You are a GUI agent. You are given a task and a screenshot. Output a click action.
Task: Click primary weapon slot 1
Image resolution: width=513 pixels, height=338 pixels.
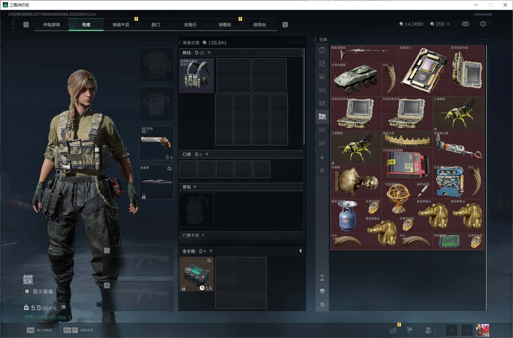[138, 261]
